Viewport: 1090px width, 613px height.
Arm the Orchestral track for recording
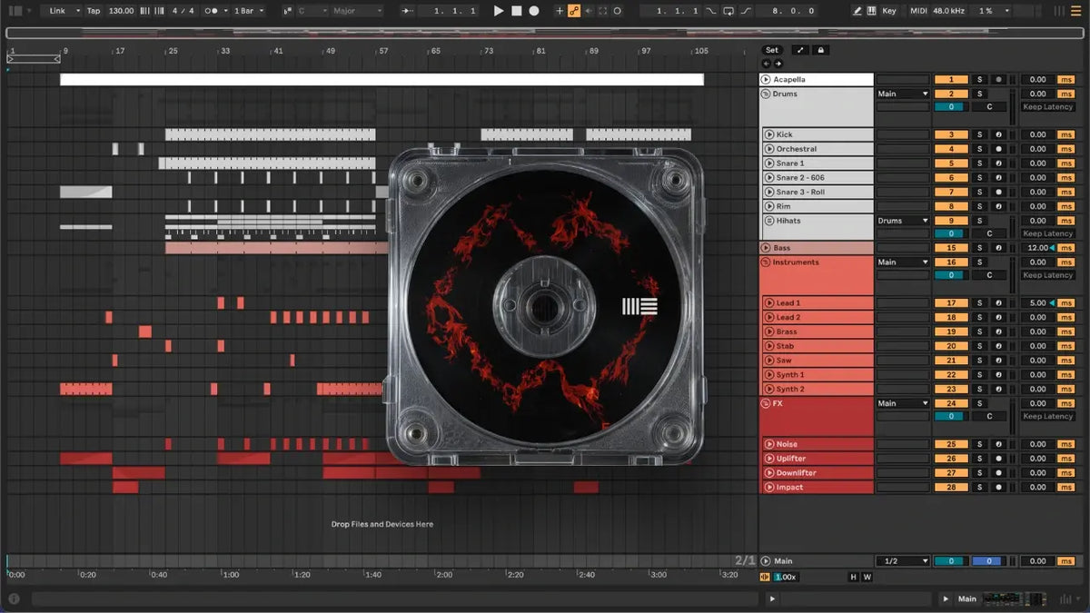tap(998, 149)
